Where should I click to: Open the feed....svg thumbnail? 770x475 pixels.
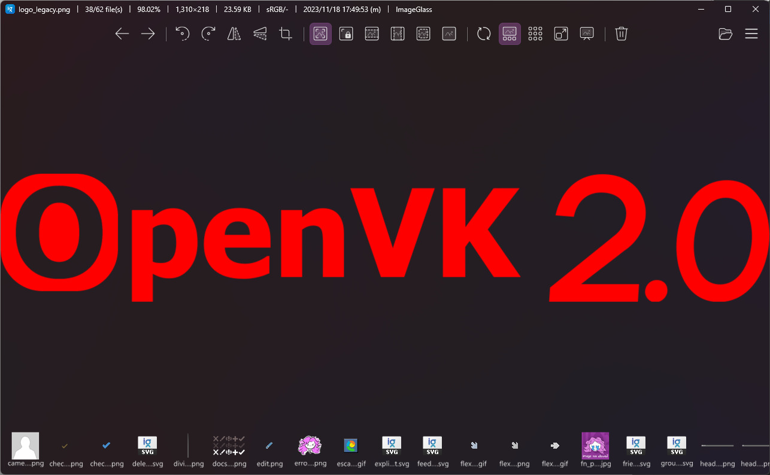(x=432, y=449)
